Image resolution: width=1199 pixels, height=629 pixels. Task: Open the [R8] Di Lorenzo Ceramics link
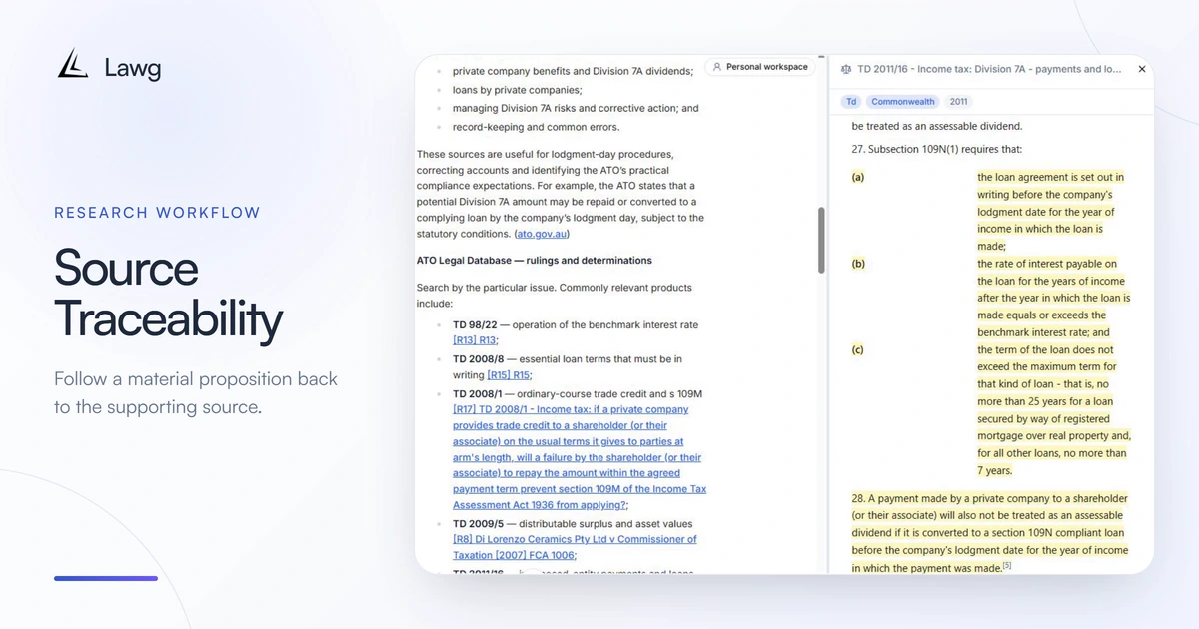[x=575, y=547]
